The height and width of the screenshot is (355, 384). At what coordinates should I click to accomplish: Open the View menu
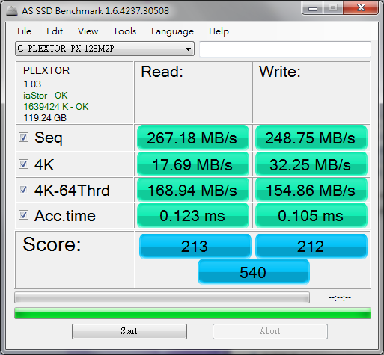[x=88, y=31]
